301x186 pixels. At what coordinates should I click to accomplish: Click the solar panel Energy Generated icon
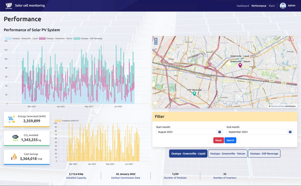click(12, 119)
